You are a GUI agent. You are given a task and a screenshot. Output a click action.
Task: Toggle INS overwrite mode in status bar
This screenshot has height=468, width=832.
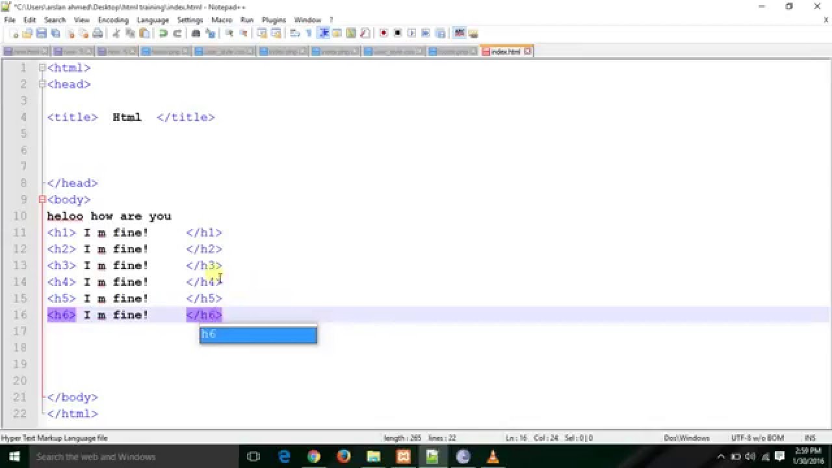810,438
